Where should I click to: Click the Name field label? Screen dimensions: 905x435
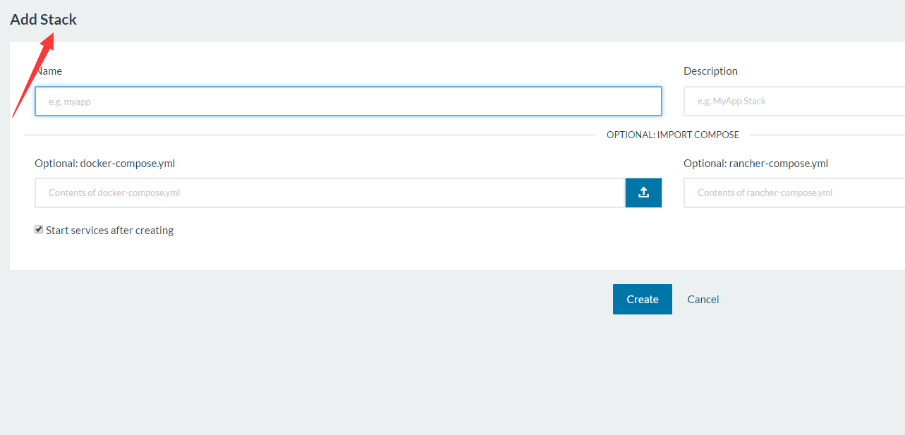tap(51, 71)
